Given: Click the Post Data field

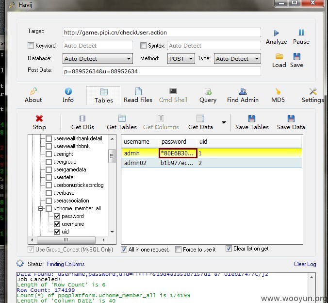Looking at the screenshot, I should 162,71.
